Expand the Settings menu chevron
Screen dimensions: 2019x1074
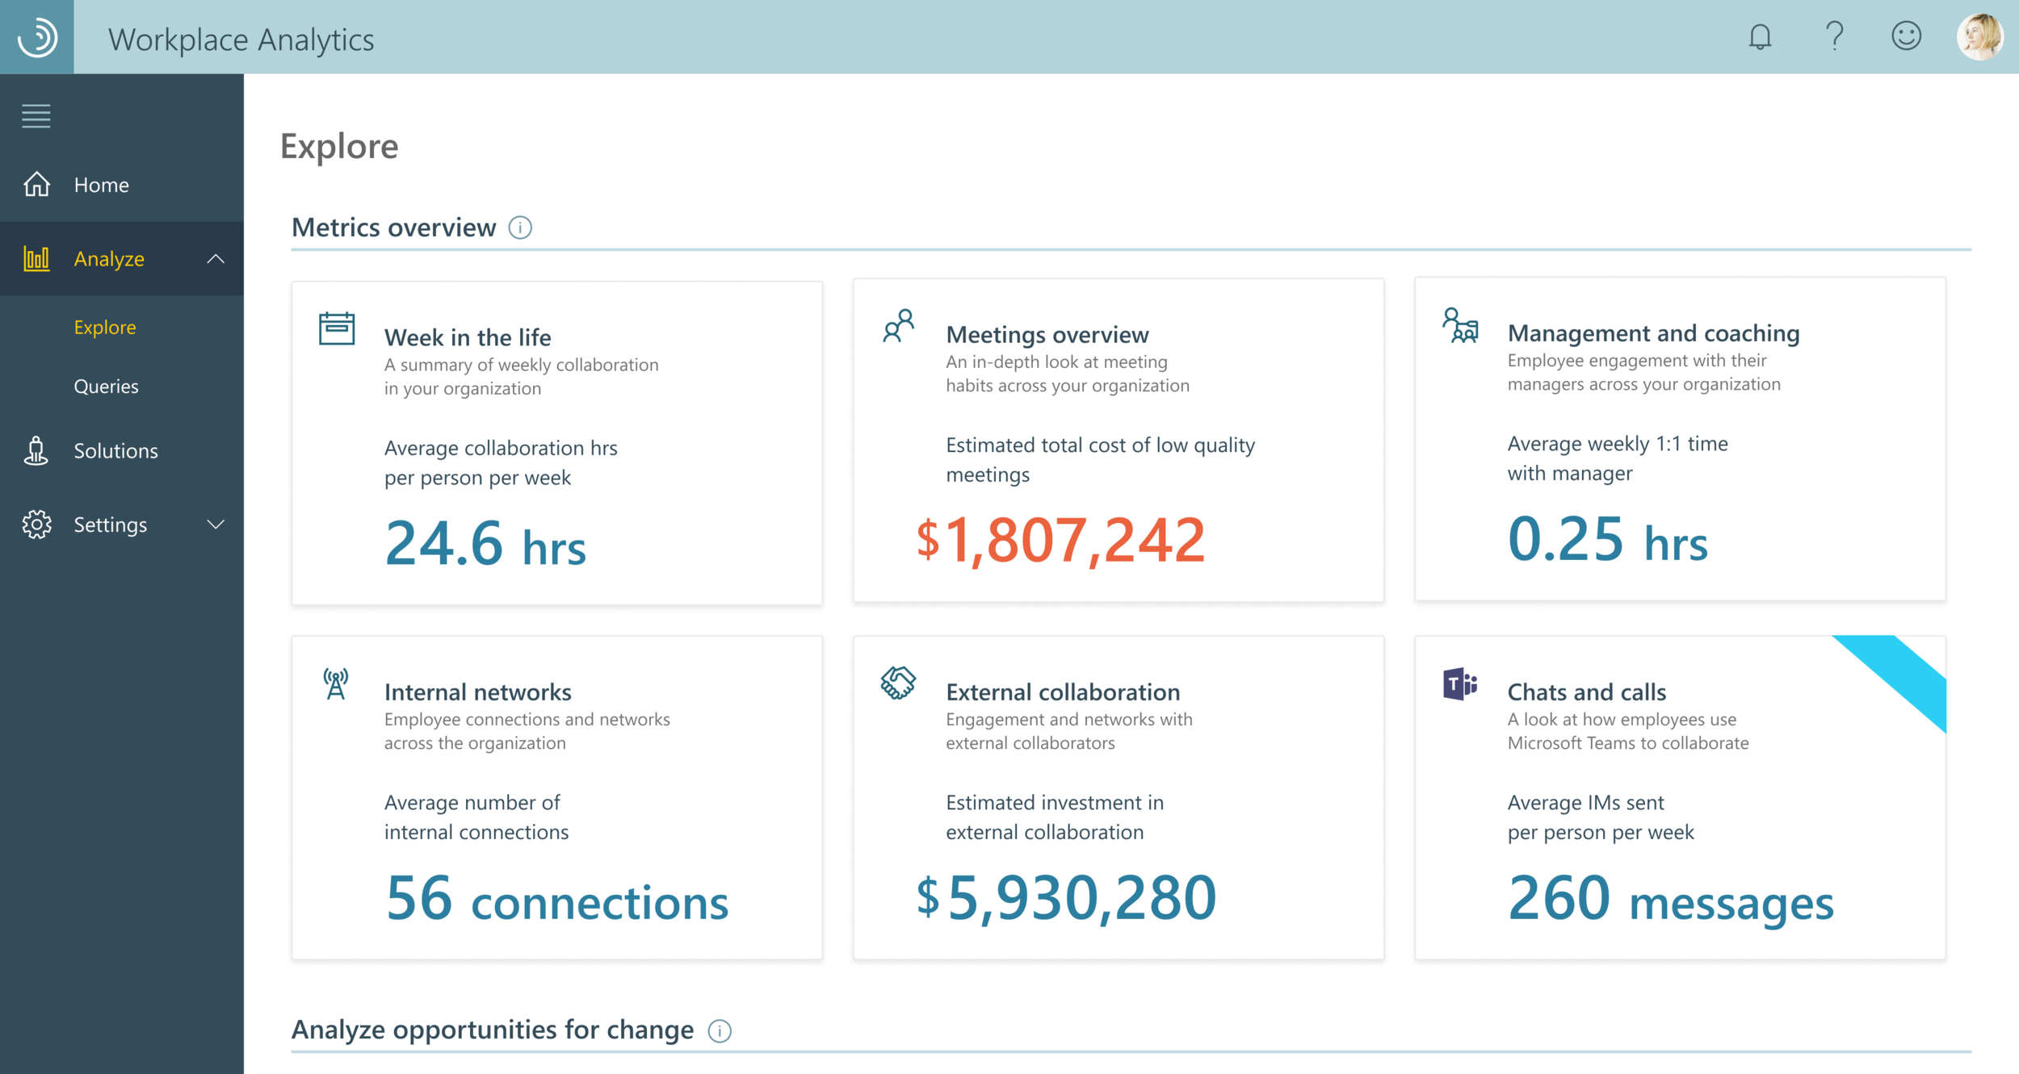215,524
